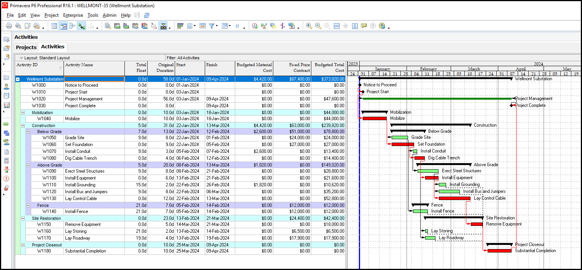Click the Activity Name column header
The image size is (582, 270).
[94, 68]
